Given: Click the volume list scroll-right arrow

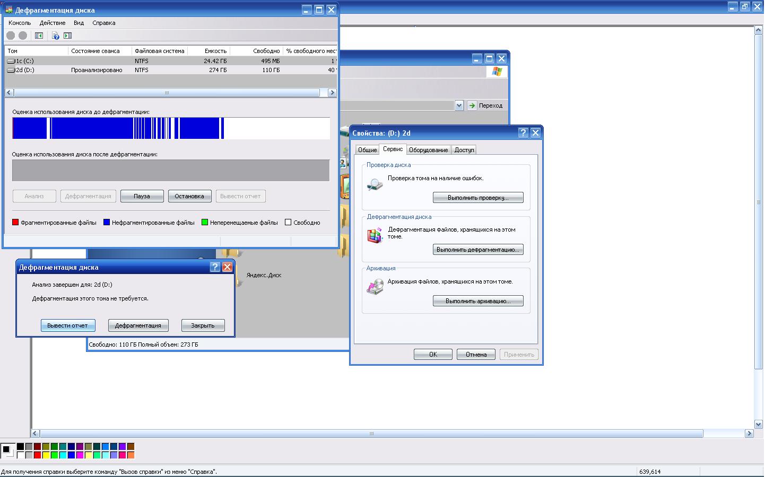Looking at the screenshot, I should [x=332, y=93].
